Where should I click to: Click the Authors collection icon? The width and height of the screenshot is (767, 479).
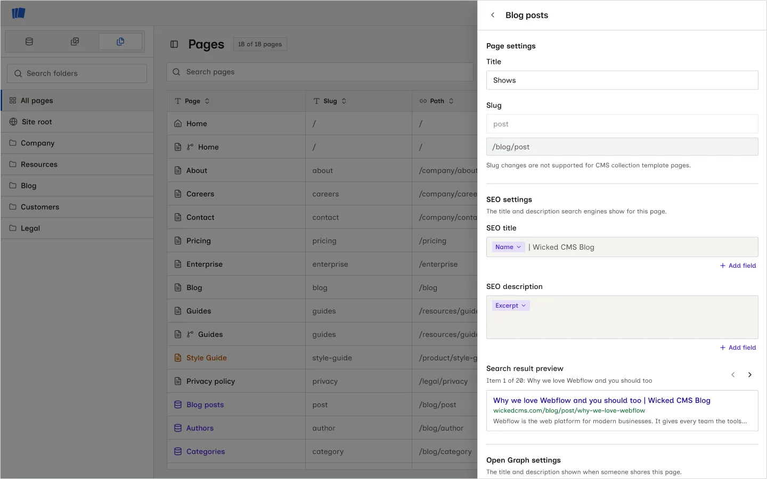point(178,428)
